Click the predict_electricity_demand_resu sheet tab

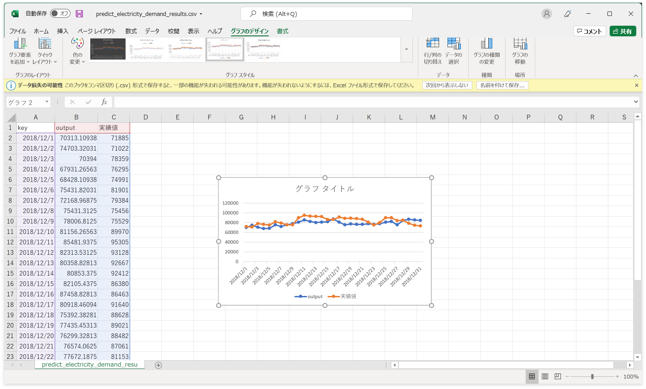(x=90, y=365)
